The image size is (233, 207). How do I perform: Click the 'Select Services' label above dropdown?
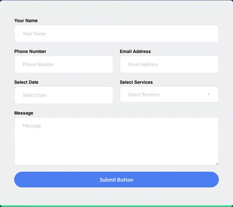(x=136, y=82)
